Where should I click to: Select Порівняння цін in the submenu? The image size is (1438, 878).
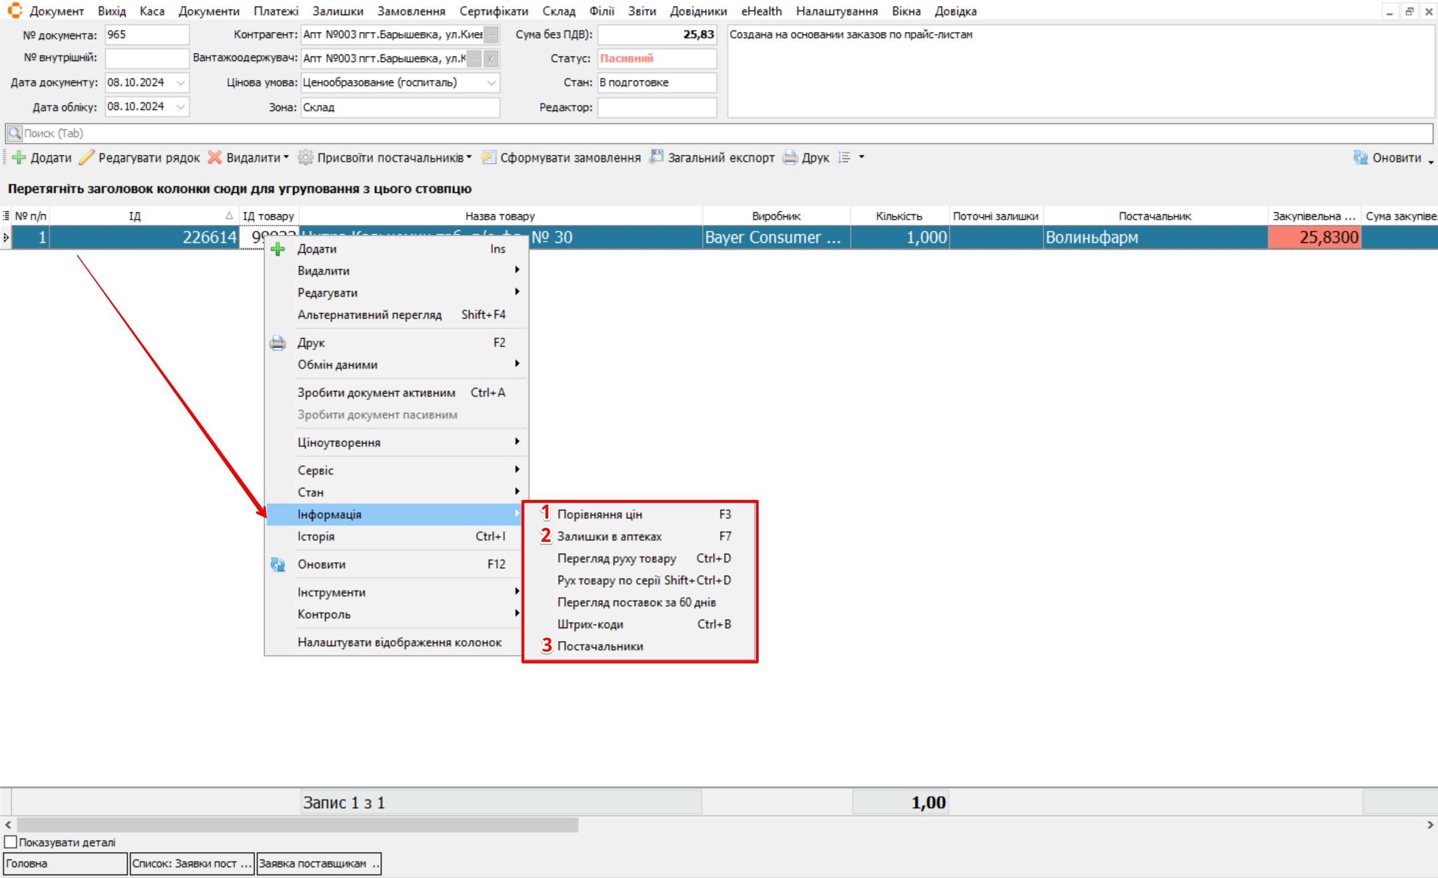pyautogui.click(x=599, y=515)
